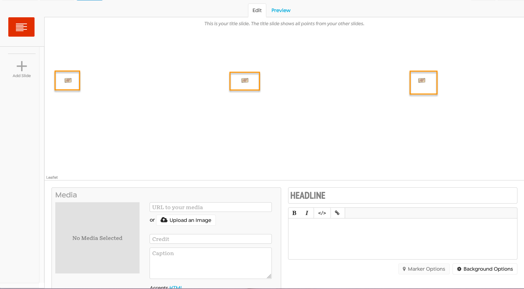Select the red title slide thumbnail

21,27
